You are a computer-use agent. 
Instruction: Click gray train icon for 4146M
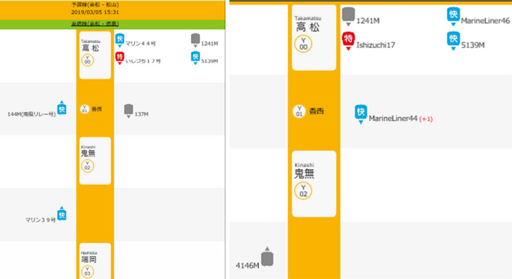(267, 257)
